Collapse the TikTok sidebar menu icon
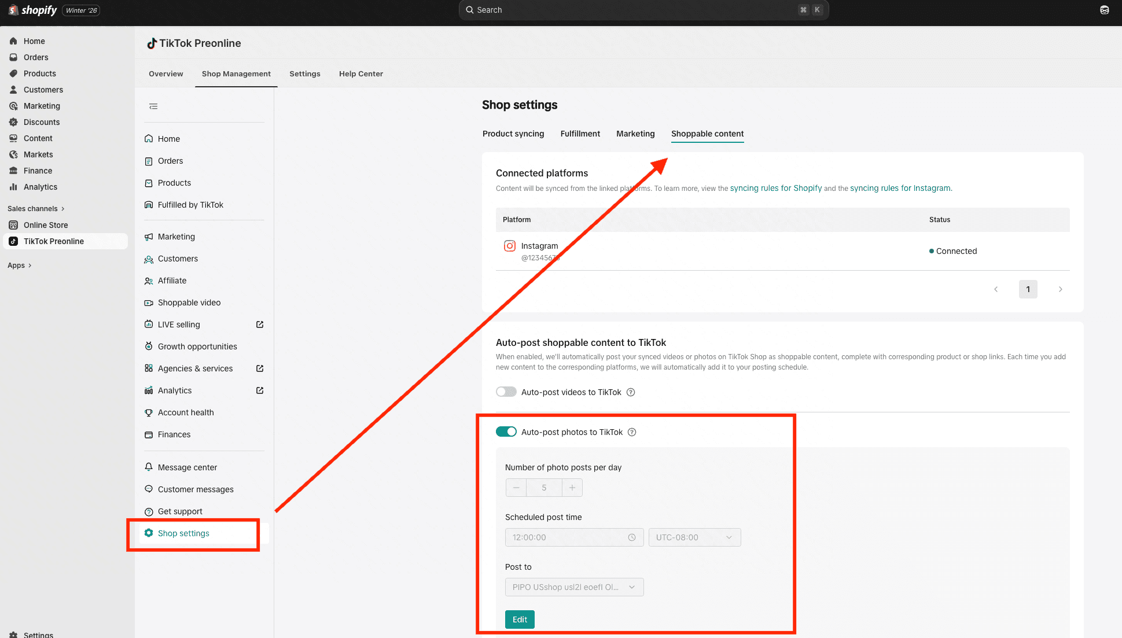The width and height of the screenshot is (1122, 638). coord(153,106)
